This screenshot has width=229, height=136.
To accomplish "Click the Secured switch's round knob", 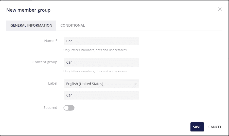I will point(66,108).
